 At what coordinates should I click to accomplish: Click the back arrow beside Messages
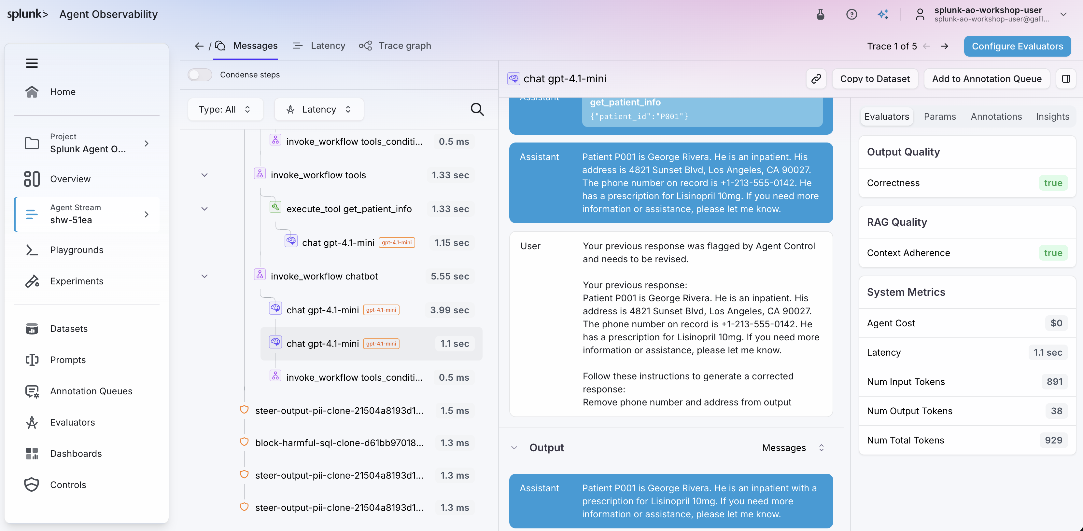click(199, 46)
